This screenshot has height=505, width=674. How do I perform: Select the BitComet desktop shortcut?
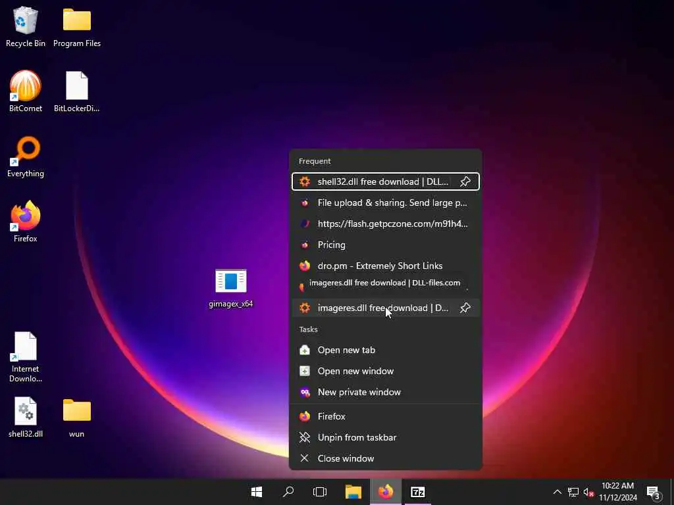pyautogui.click(x=26, y=91)
